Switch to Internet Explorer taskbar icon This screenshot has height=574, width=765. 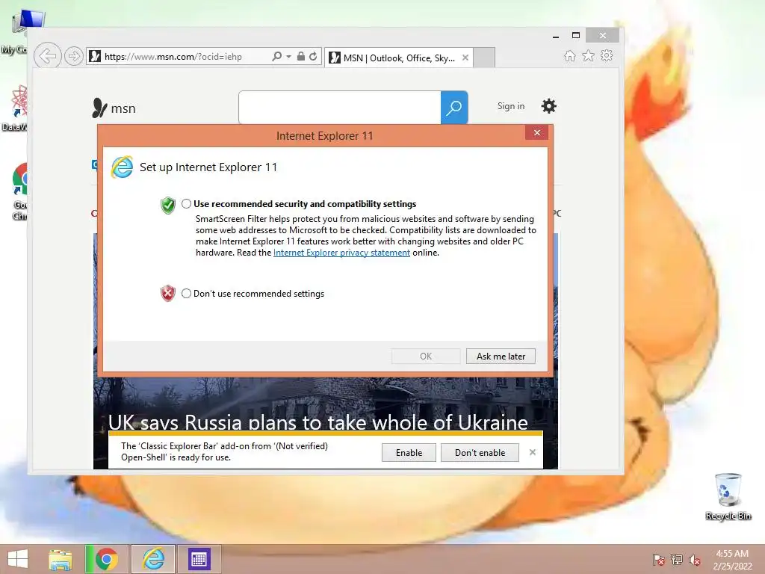tap(153, 559)
